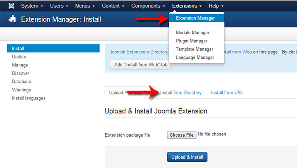Open the Help dropdown menu
The height and width of the screenshot is (168, 297).
[x=216, y=6]
